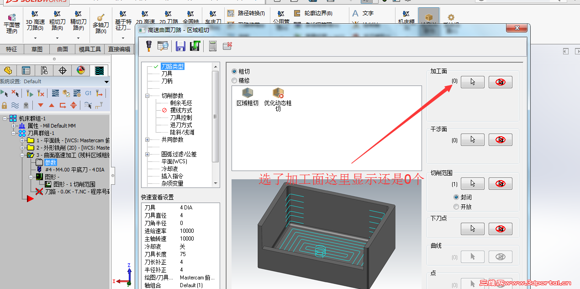Select 刀具 in the dialog parameter tree
580x289 pixels.
point(167,74)
